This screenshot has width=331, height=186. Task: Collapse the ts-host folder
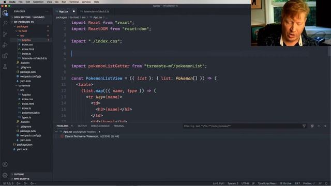point(23,31)
